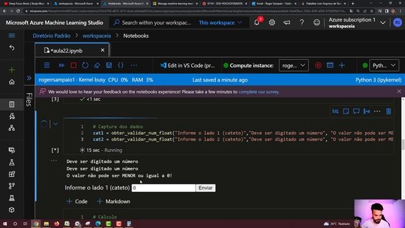Expand the Files panel chevrons
The image size is (405, 228).
29,78
